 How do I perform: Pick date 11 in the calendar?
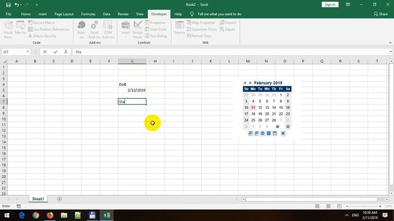pos(253,107)
